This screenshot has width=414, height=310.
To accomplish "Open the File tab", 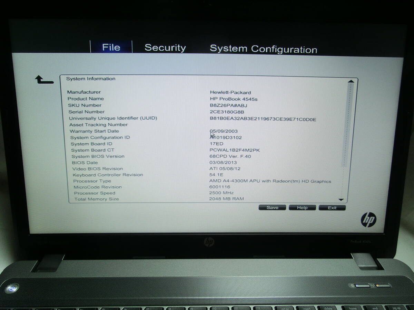I will (111, 47).
